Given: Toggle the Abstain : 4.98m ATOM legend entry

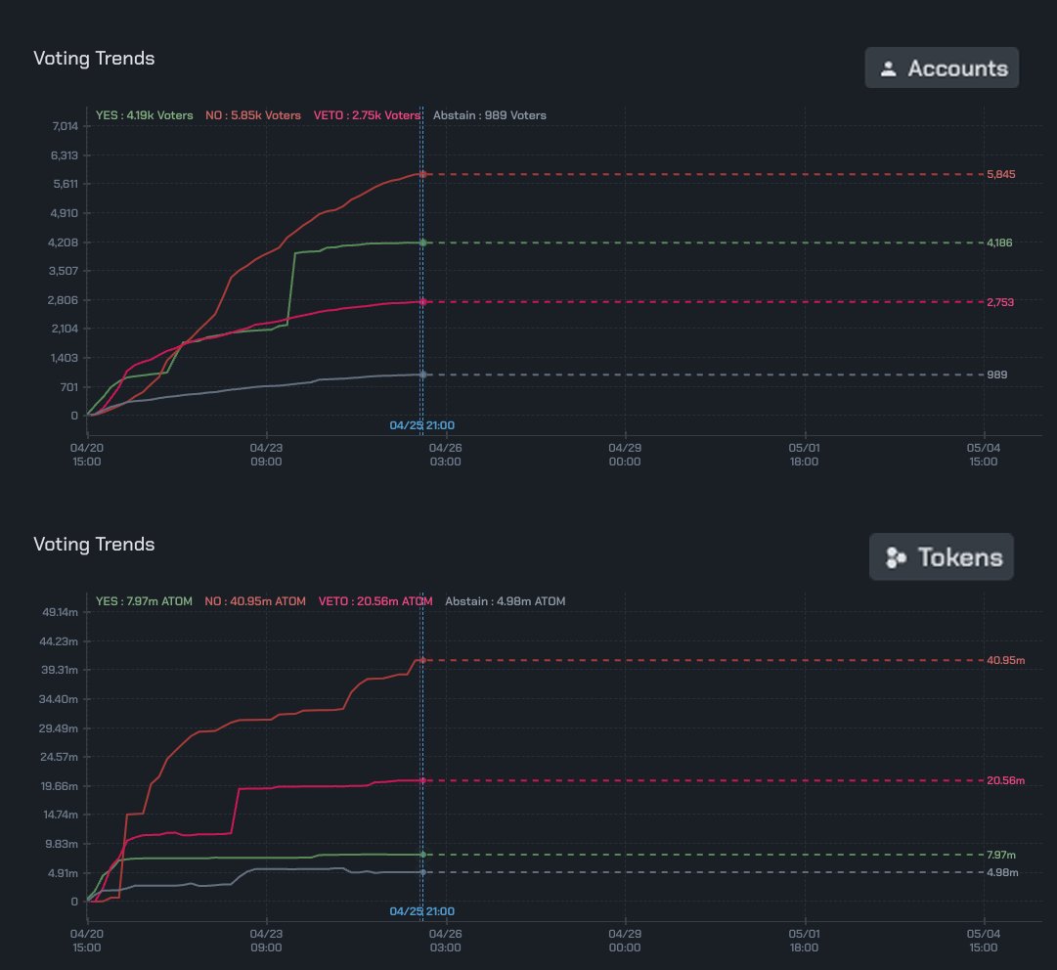Looking at the screenshot, I should point(505,601).
